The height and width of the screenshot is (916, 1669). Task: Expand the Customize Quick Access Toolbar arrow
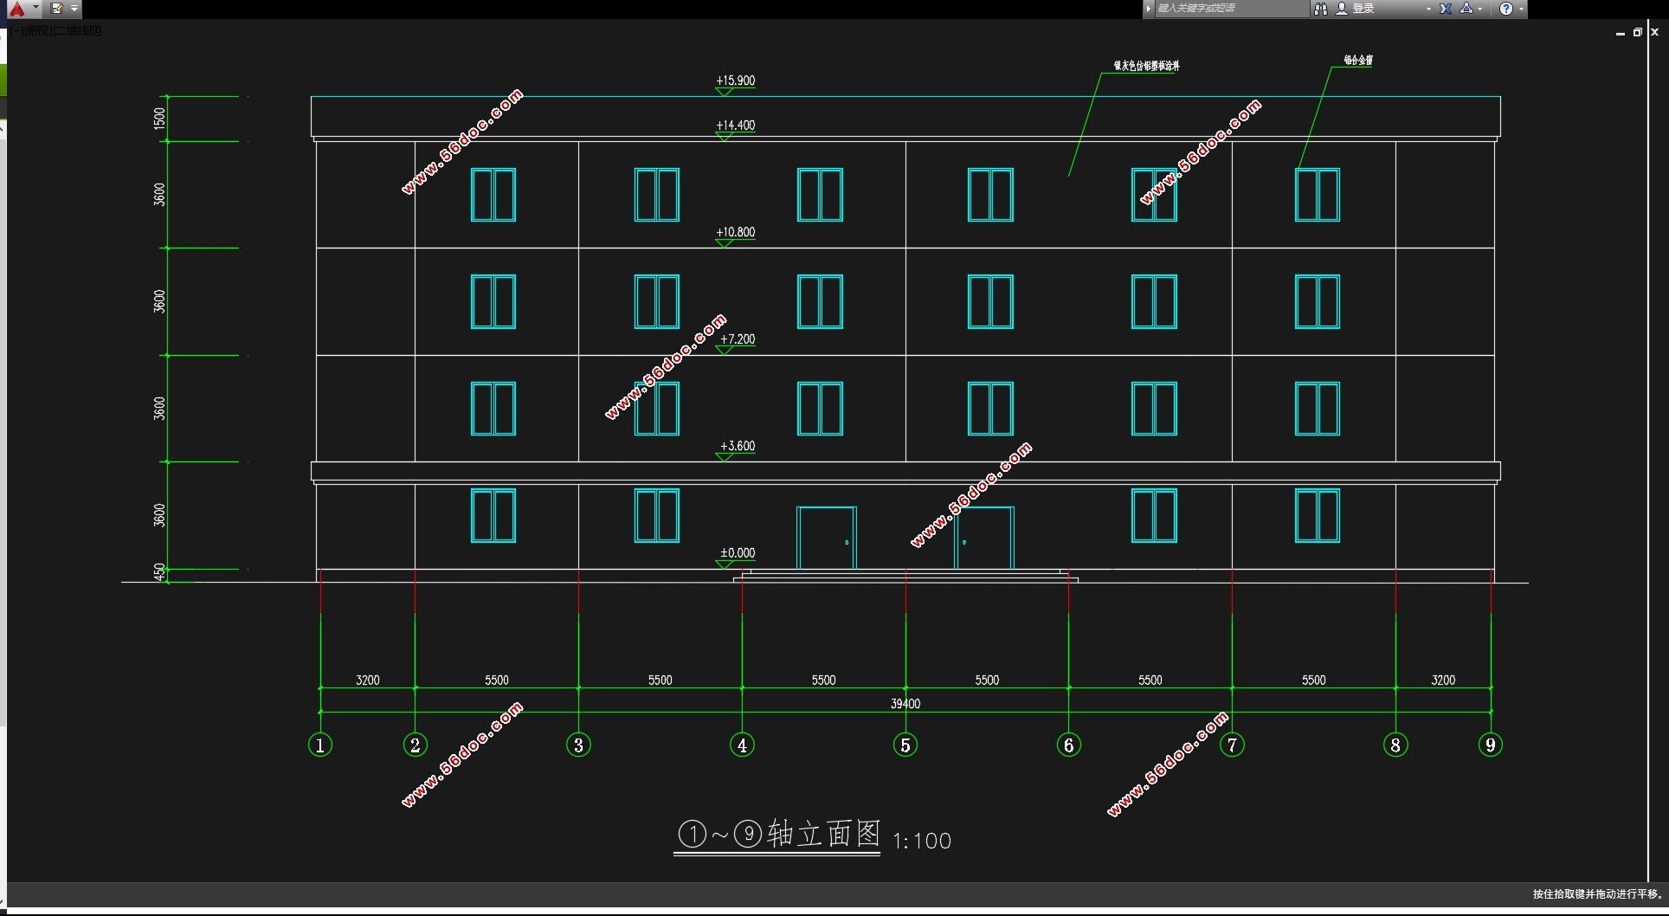pos(74,9)
